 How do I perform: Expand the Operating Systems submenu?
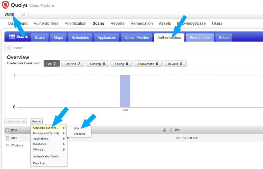[49, 128]
